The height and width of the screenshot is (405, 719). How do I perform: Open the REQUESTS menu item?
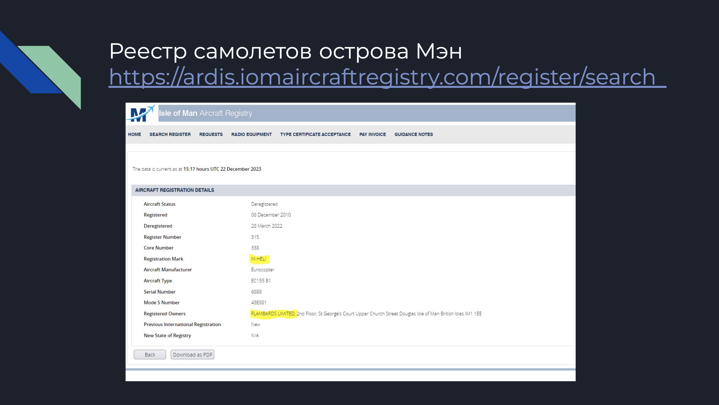pos(211,134)
